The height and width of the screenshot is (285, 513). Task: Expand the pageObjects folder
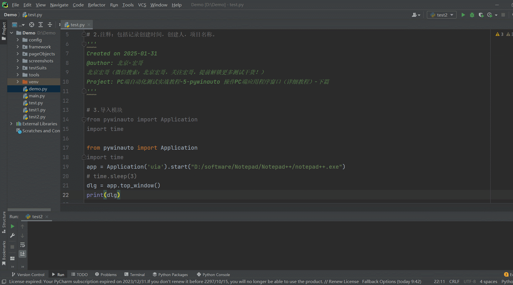point(18,54)
